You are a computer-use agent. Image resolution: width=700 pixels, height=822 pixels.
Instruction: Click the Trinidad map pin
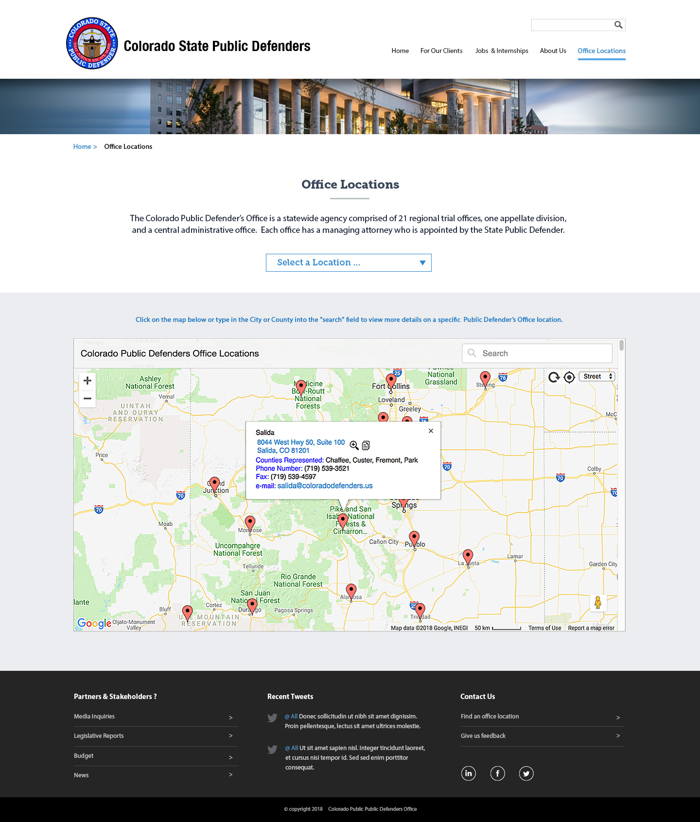[x=420, y=611]
